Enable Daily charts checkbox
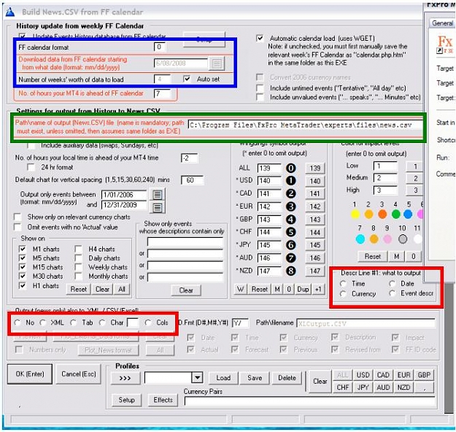The image size is (456, 432). coord(78,258)
